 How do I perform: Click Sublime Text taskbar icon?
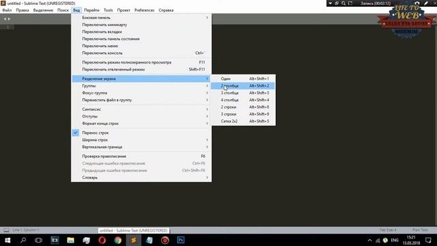[134, 240]
